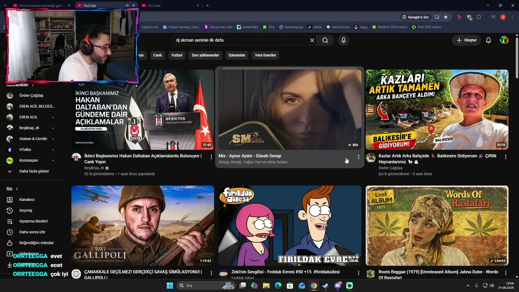The height and width of the screenshot is (292, 519).
Task: Open Windows Start menu
Action: (x=170, y=286)
